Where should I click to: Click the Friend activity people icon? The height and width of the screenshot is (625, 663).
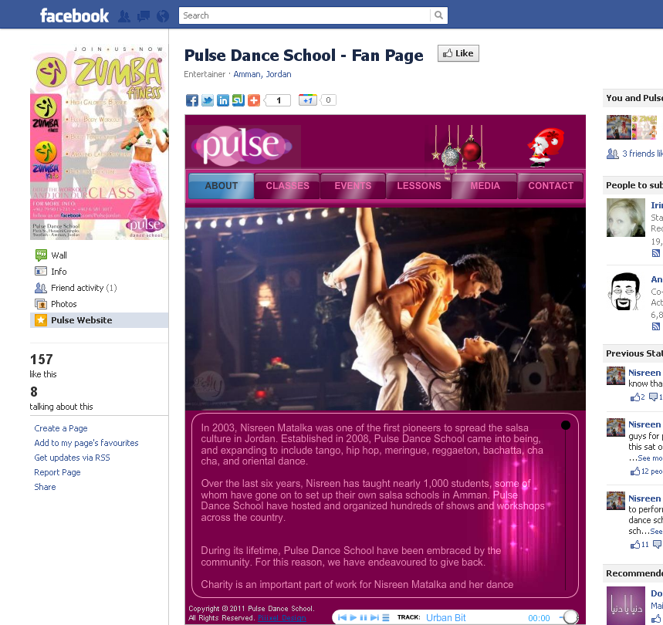41,288
